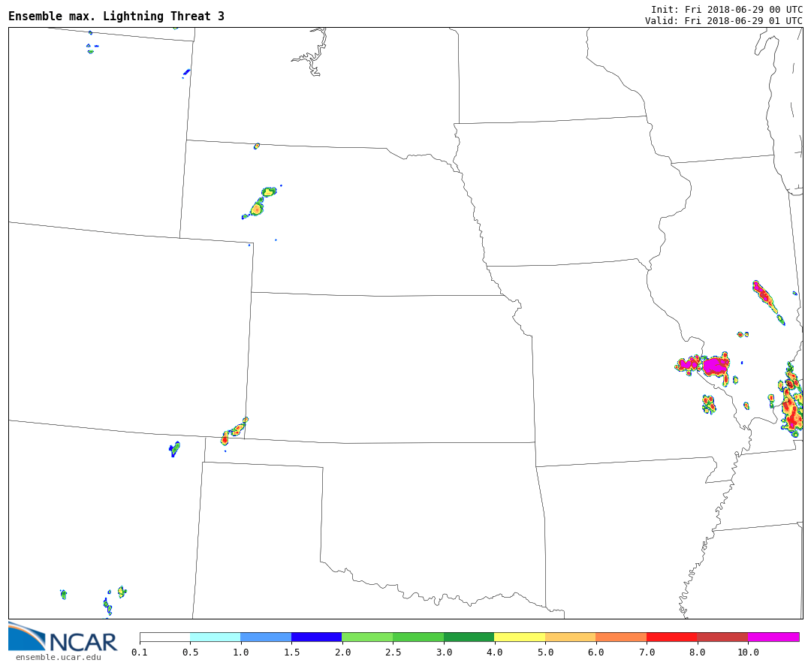Open the ensemble.ucar.edu link
The height and width of the screenshot is (666, 811).
coord(58,658)
